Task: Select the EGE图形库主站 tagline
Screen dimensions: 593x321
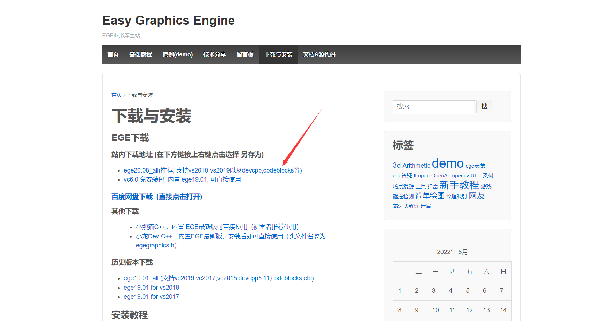Action: click(x=121, y=36)
